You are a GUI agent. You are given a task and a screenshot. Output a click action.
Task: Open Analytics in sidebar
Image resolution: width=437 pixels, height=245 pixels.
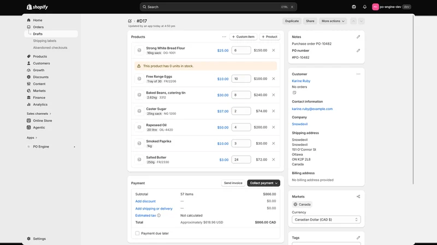pyautogui.click(x=51, y=105)
